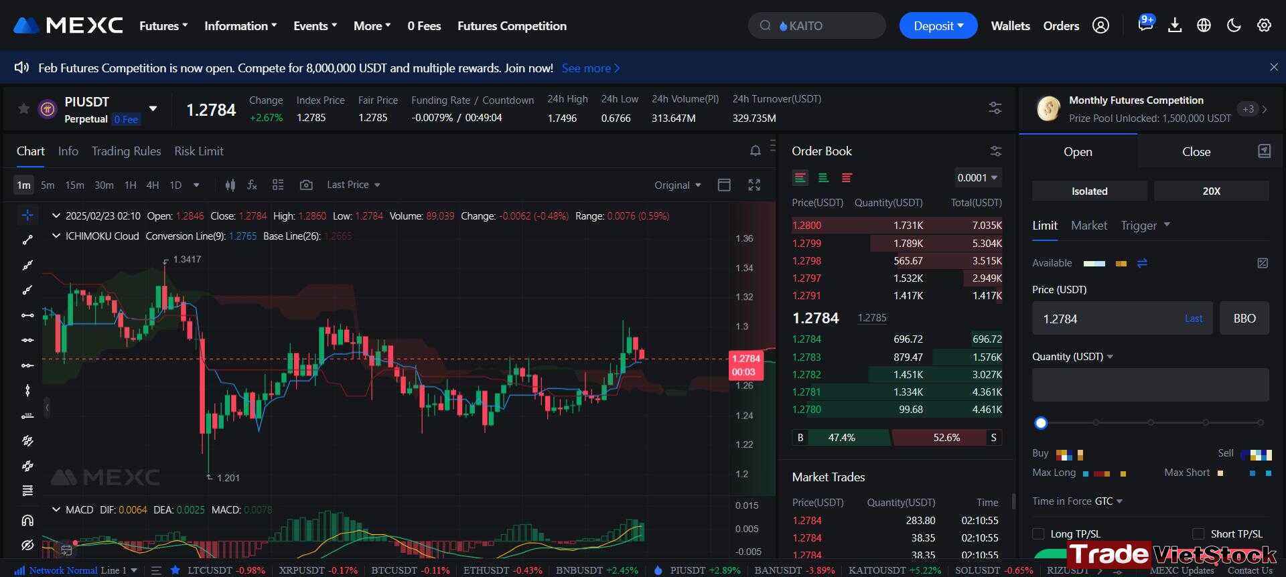1286x577 pixels.
Task: Click the chart layout window icon
Action: point(724,185)
